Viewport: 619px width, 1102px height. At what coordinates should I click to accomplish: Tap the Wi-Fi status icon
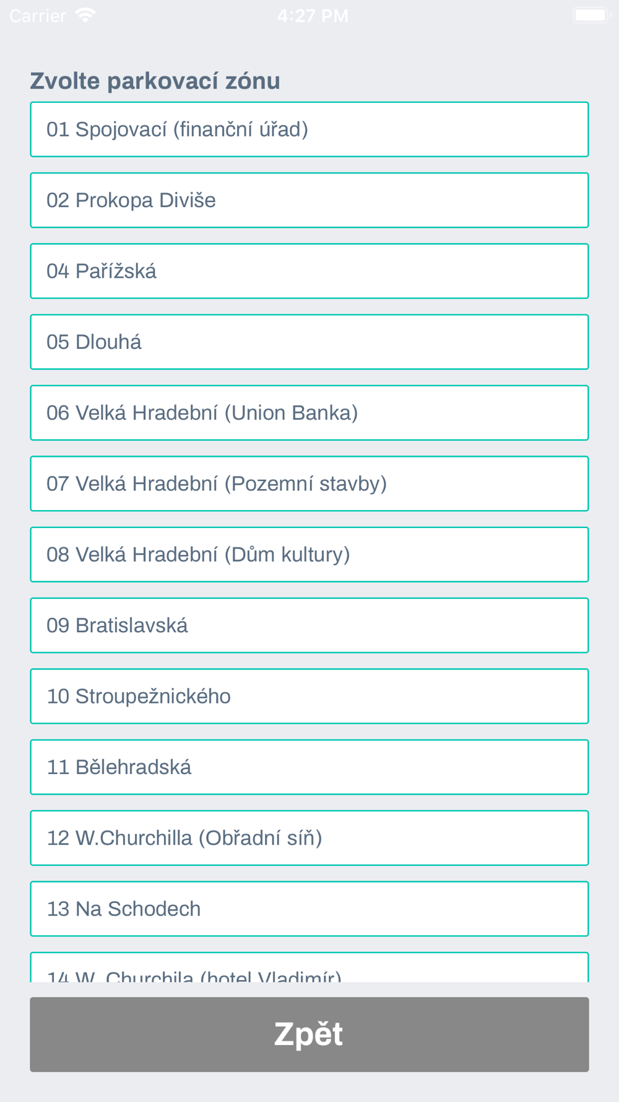coord(85,15)
